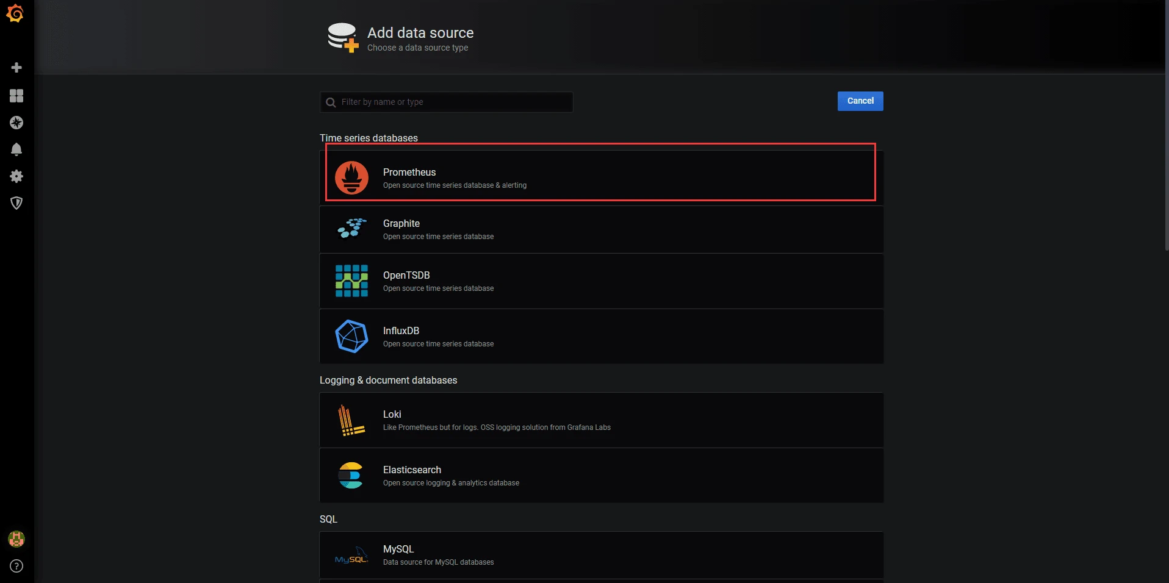Open the Configuration gear icon
This screenshot has width=1169, height=583.
click(x=16, y=176)
